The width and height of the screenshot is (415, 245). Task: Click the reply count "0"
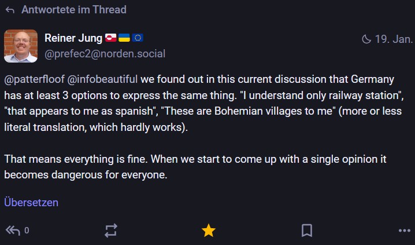tap(27, 231)
